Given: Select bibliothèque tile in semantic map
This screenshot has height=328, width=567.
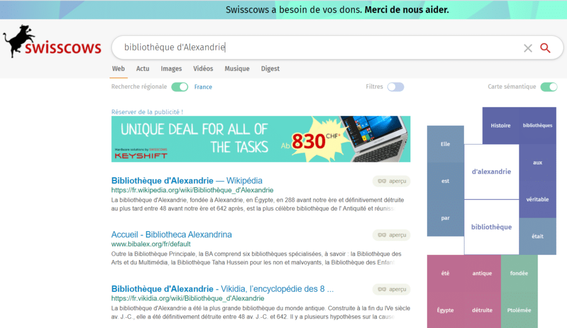Looking at the screenshot, I should click(492, 227).
